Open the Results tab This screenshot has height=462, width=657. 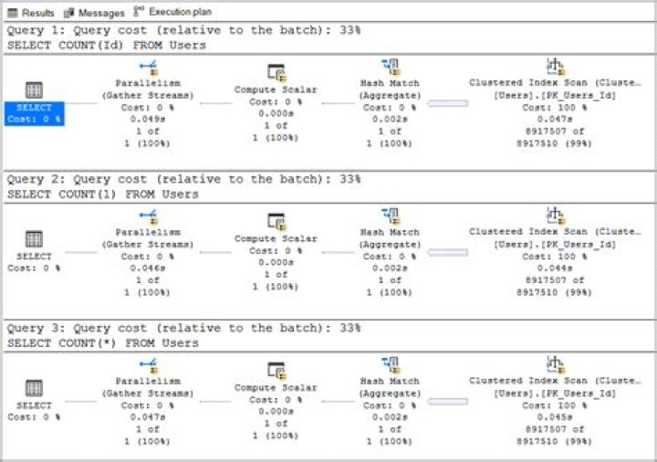tap(31, 13)
